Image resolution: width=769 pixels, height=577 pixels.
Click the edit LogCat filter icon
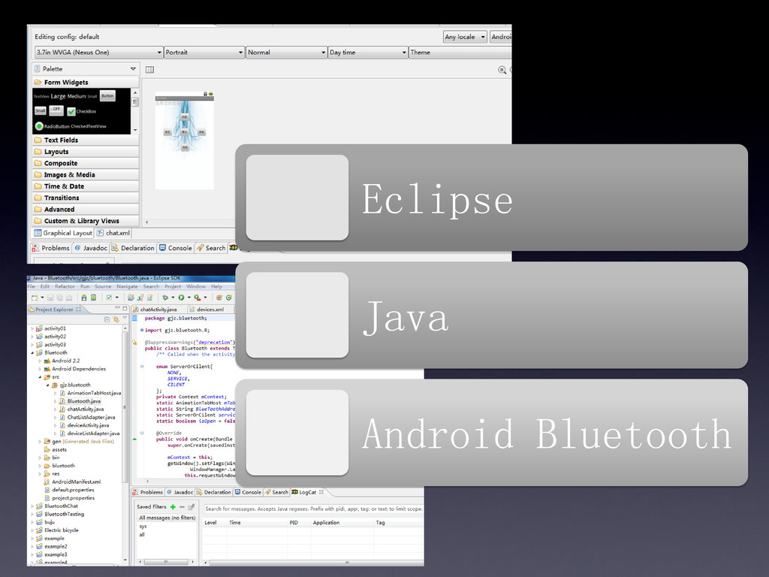coord(191,507)
